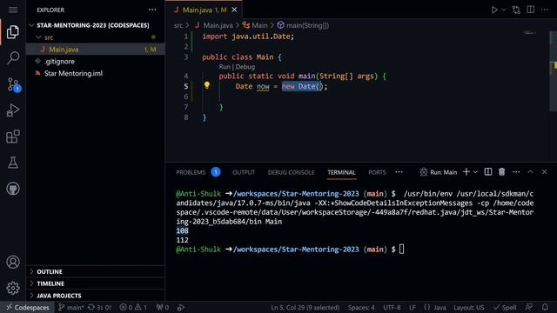The width and height of the screenshot is (557, 313).
Task: Click the Explorer more actions ellipsis
Action: 152,10
